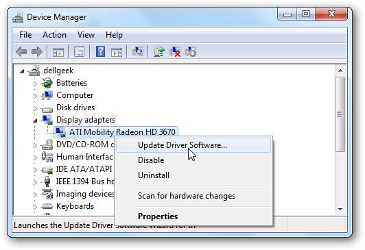
Task: Click the vertical scrollbar thumb
Action: (x=340, y=114)
